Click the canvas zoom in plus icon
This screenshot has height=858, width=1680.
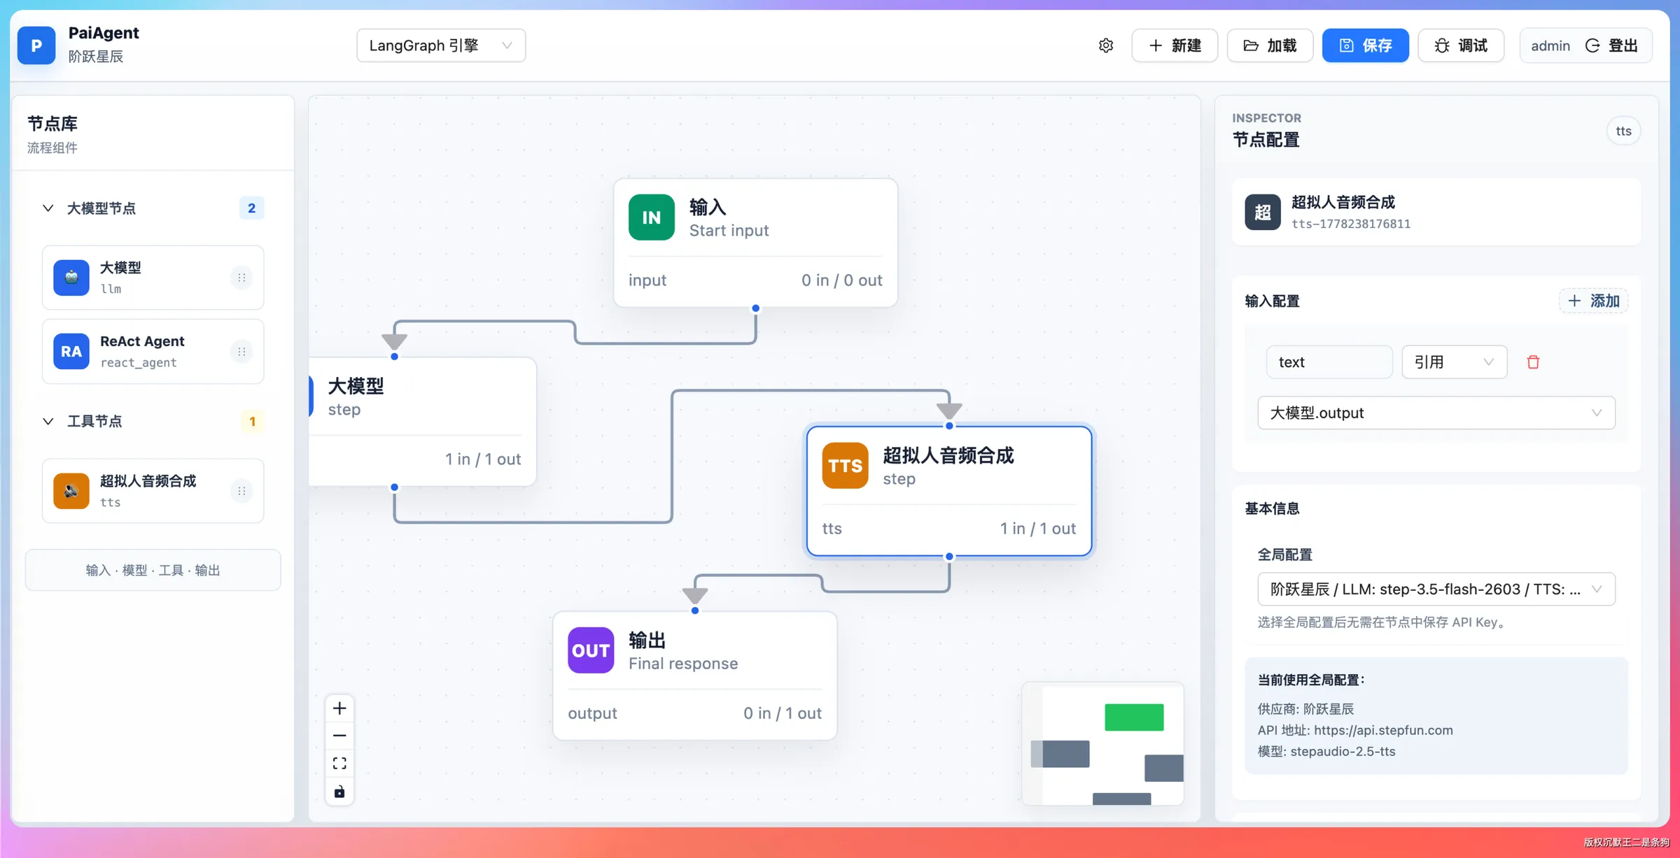339,708
